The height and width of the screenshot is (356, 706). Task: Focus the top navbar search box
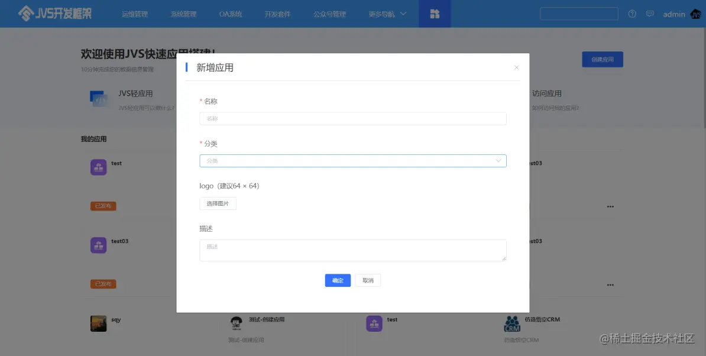pos(579,14)
